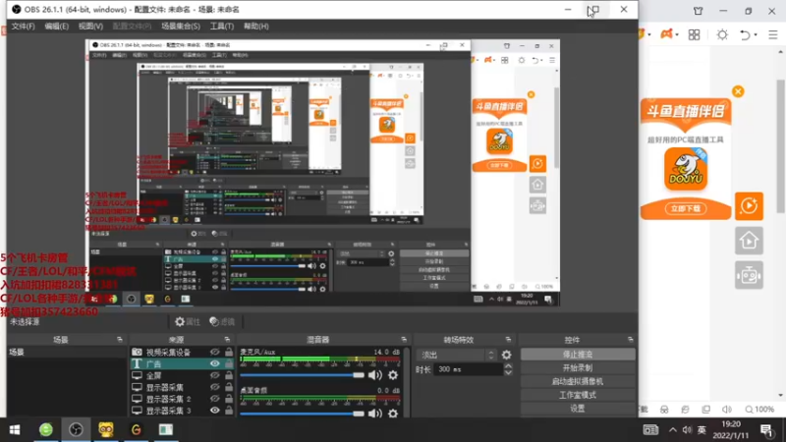Select the 显示器采集 2 source row
Image resolution: width=786 pixels, height=442 pixels.
tap(183, 399)
